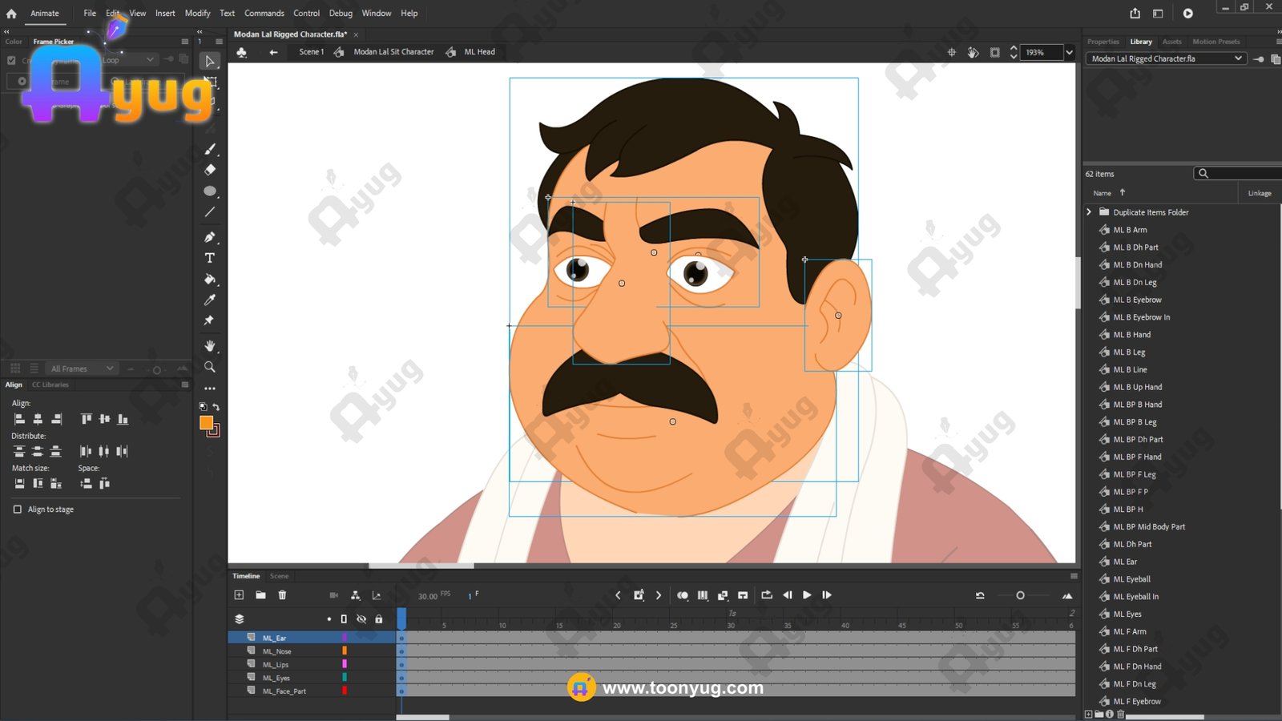The height and width of the screenshot is (721, 1282).
Task: Click the zoom stepper arrows beside 193%
Action: [x=1014, y=52]
